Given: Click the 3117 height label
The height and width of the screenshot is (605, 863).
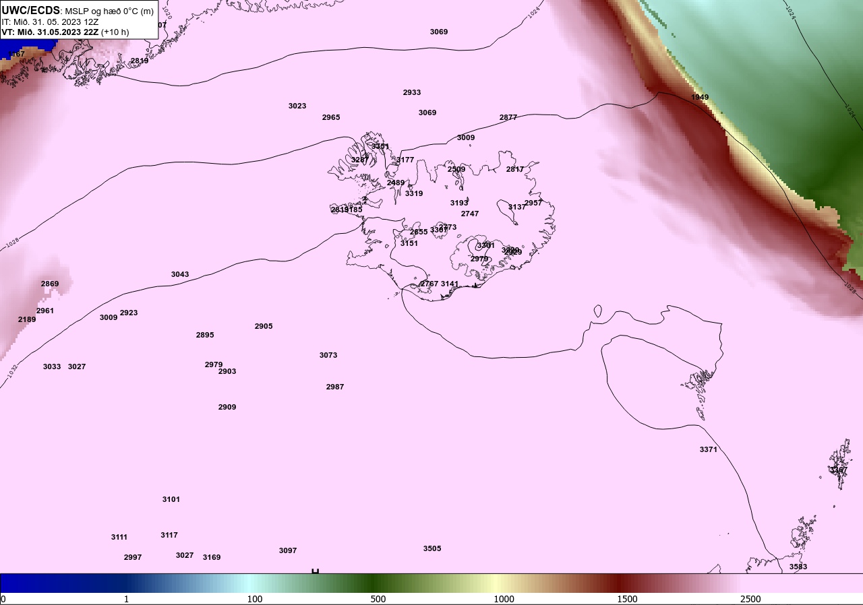Looking at the screenshot, I should click(x=169, y=535).
